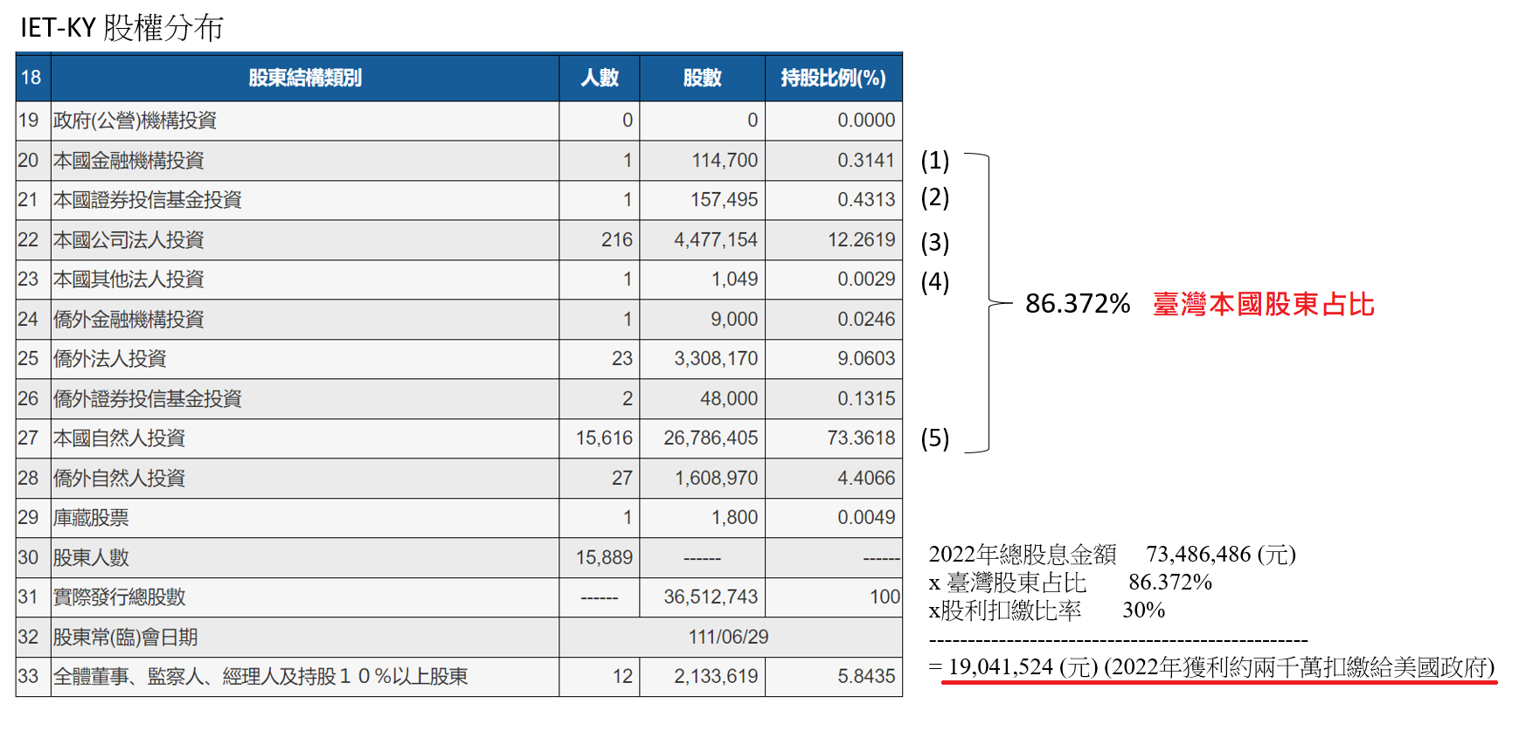This screenshot has height=738, width=1526.
Task: Click the 86.372% summary value beside bracket
Action: (x=1078, y=304)
